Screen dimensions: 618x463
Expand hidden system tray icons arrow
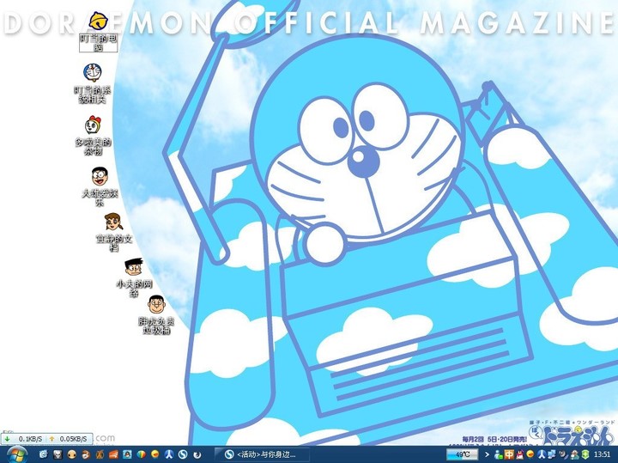(x=485, y=454)
